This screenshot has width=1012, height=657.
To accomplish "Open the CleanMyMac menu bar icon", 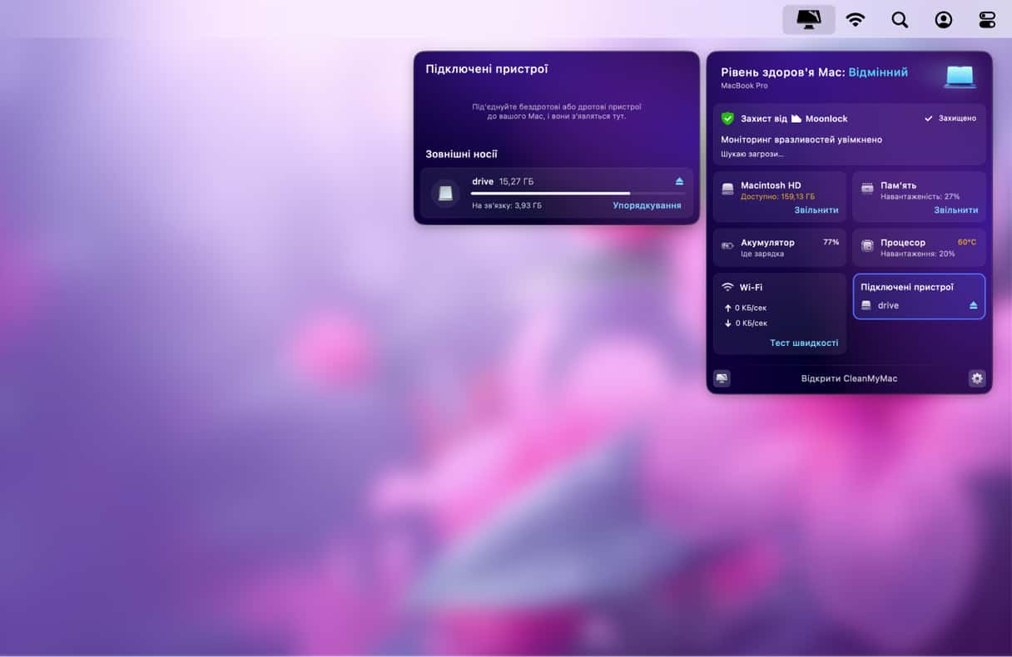I will tap(808, 19).
